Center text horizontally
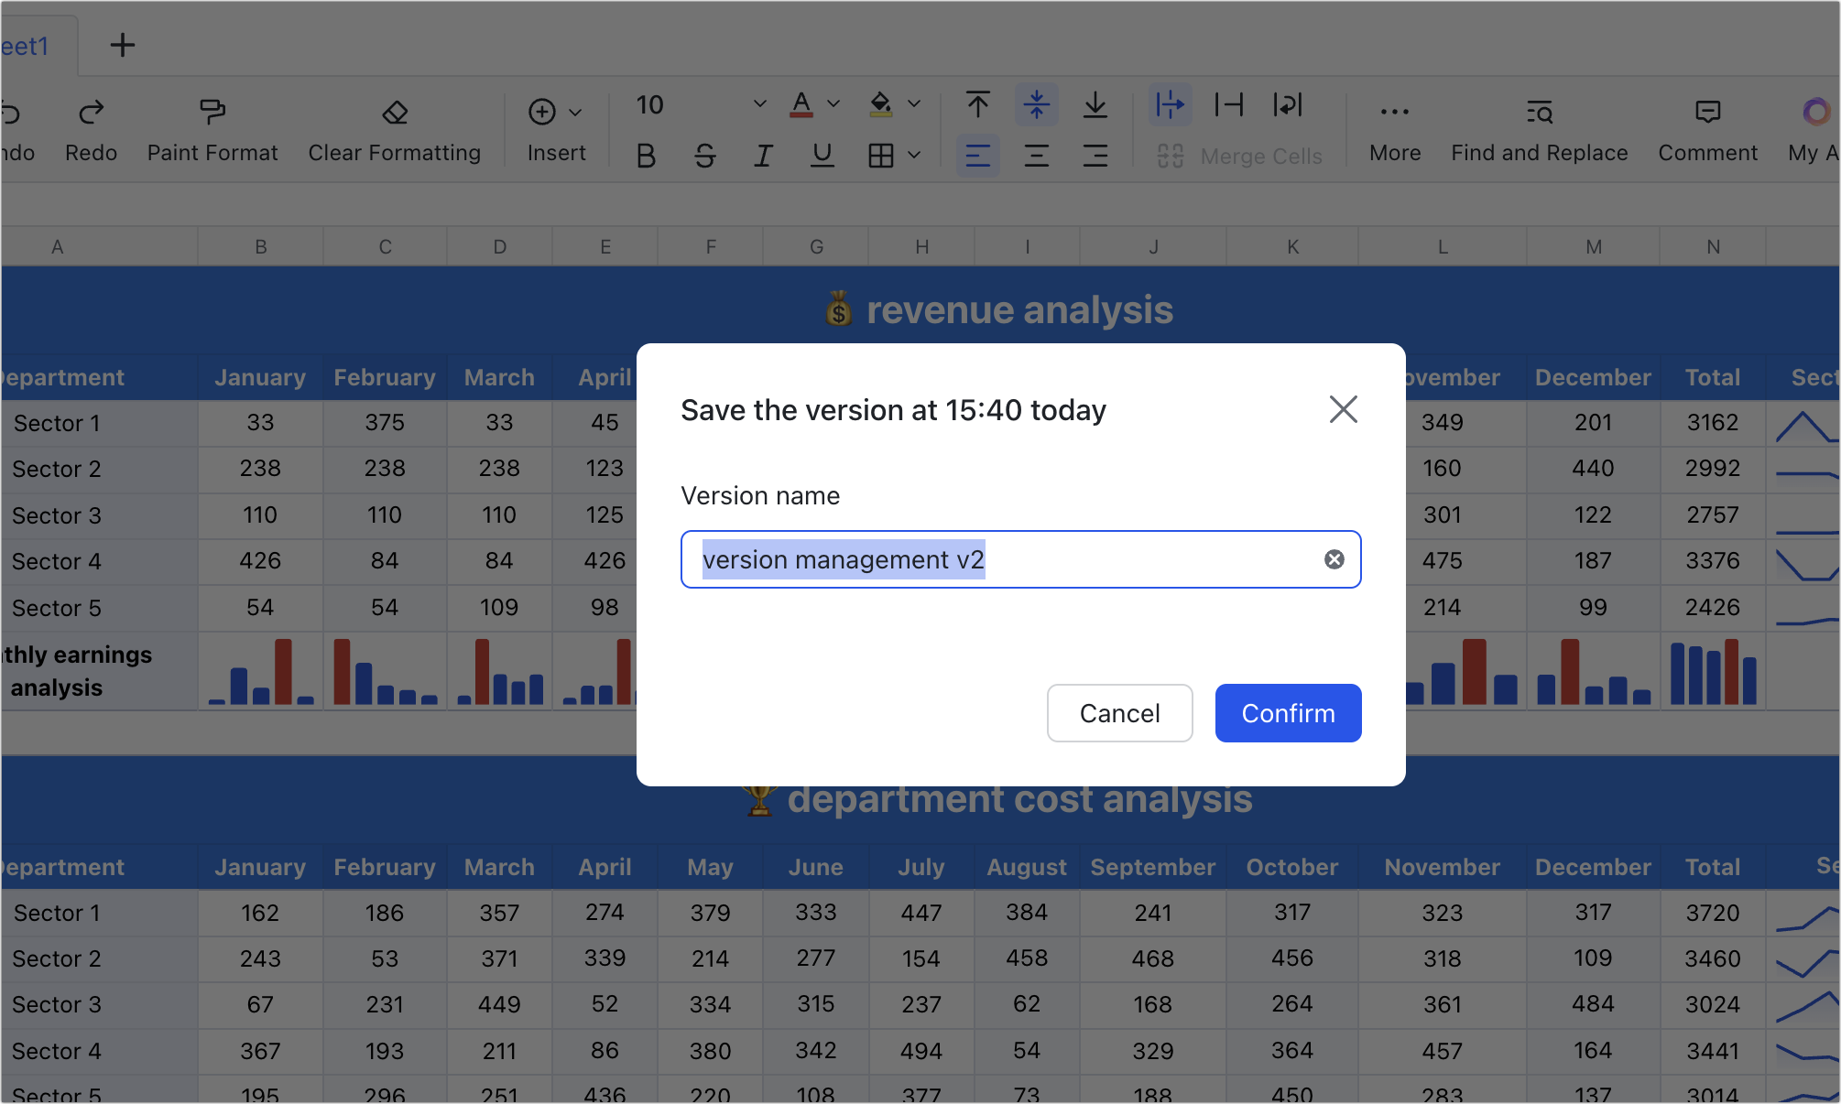The width and height of the screenshot is (1841, 1104). pyautogui.click(x=1037, y=156)
